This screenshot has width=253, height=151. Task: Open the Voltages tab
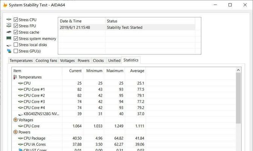[67, 60]
